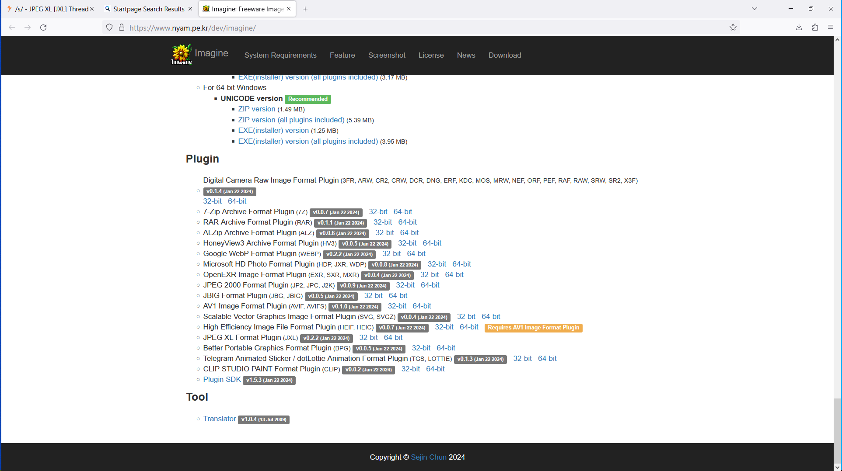Open the browser downloads icon
The image size is (842, 471).
click(x=799, y=28)
